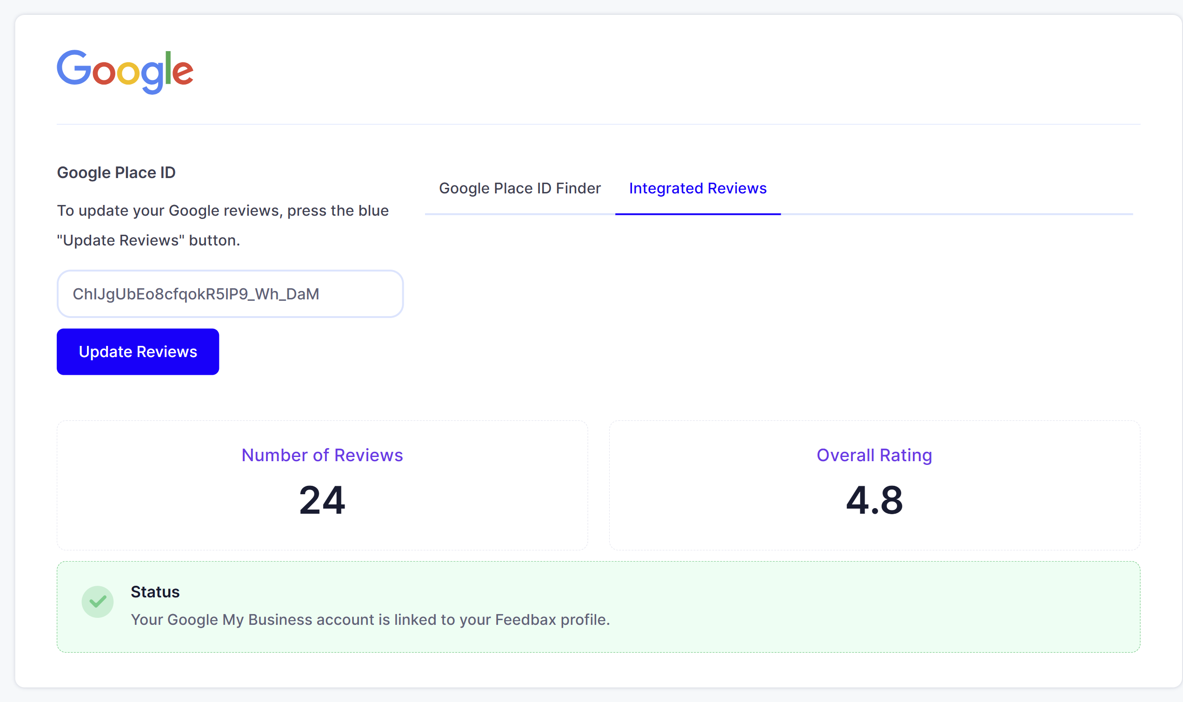Click the Number of Reviews label
The height and width of the screenshot is (702, 1183).
point(322,455)
